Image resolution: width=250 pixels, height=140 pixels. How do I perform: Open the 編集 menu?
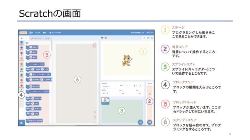(x=44, y=33)
